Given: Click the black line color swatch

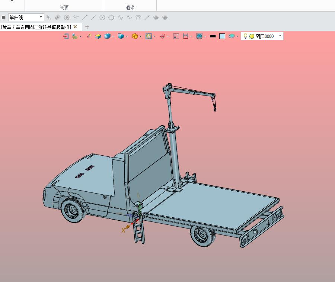Looking at the screenshot, I should (x=213, y=36).
